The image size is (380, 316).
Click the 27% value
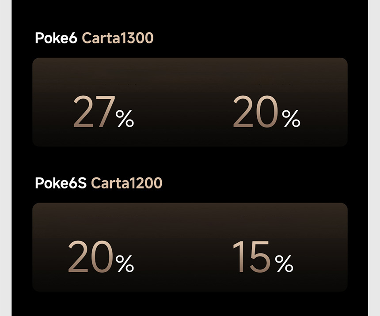coord(103,113)
